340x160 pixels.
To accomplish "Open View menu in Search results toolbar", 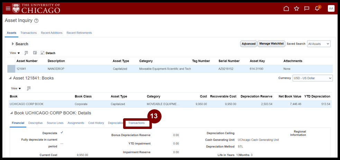I will click(15, 53).
